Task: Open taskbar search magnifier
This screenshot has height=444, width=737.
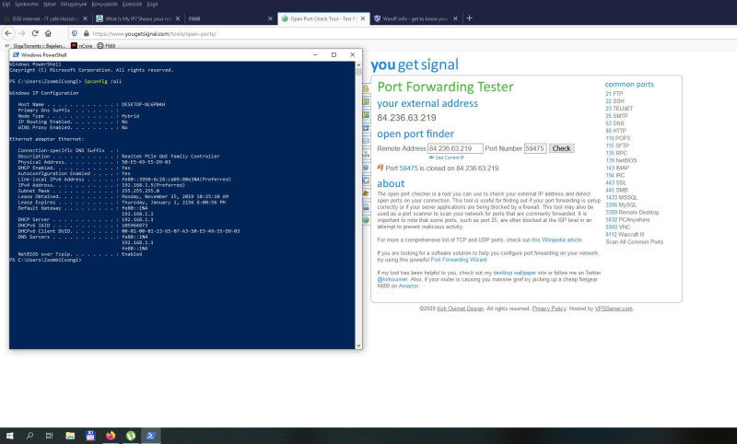Action: pos(29,436)
